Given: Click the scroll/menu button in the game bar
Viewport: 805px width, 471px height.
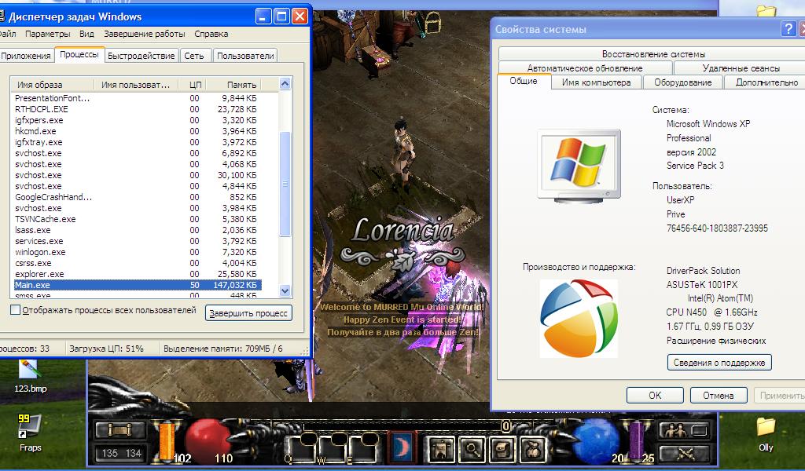Looking at the screenshot, I should coord(119,430).
